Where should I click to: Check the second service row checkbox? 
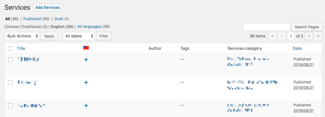[10, 83]
